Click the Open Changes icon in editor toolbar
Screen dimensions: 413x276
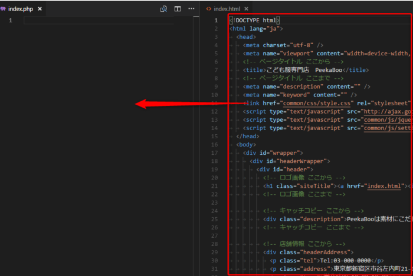coord(163,9)
